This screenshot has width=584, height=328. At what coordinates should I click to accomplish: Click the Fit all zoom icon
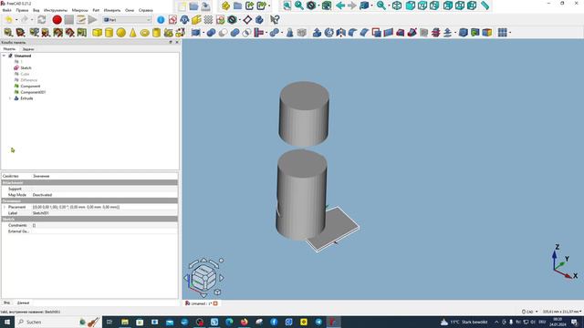point(287,5)
